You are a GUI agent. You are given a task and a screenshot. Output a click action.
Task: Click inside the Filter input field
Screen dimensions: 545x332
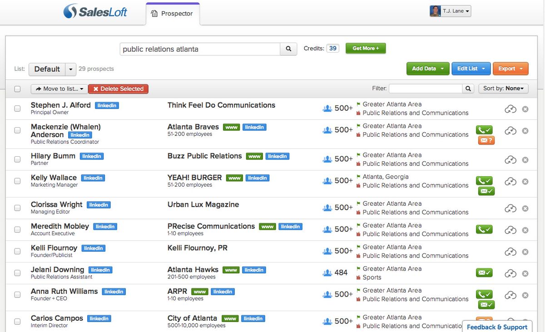[425, 89]
